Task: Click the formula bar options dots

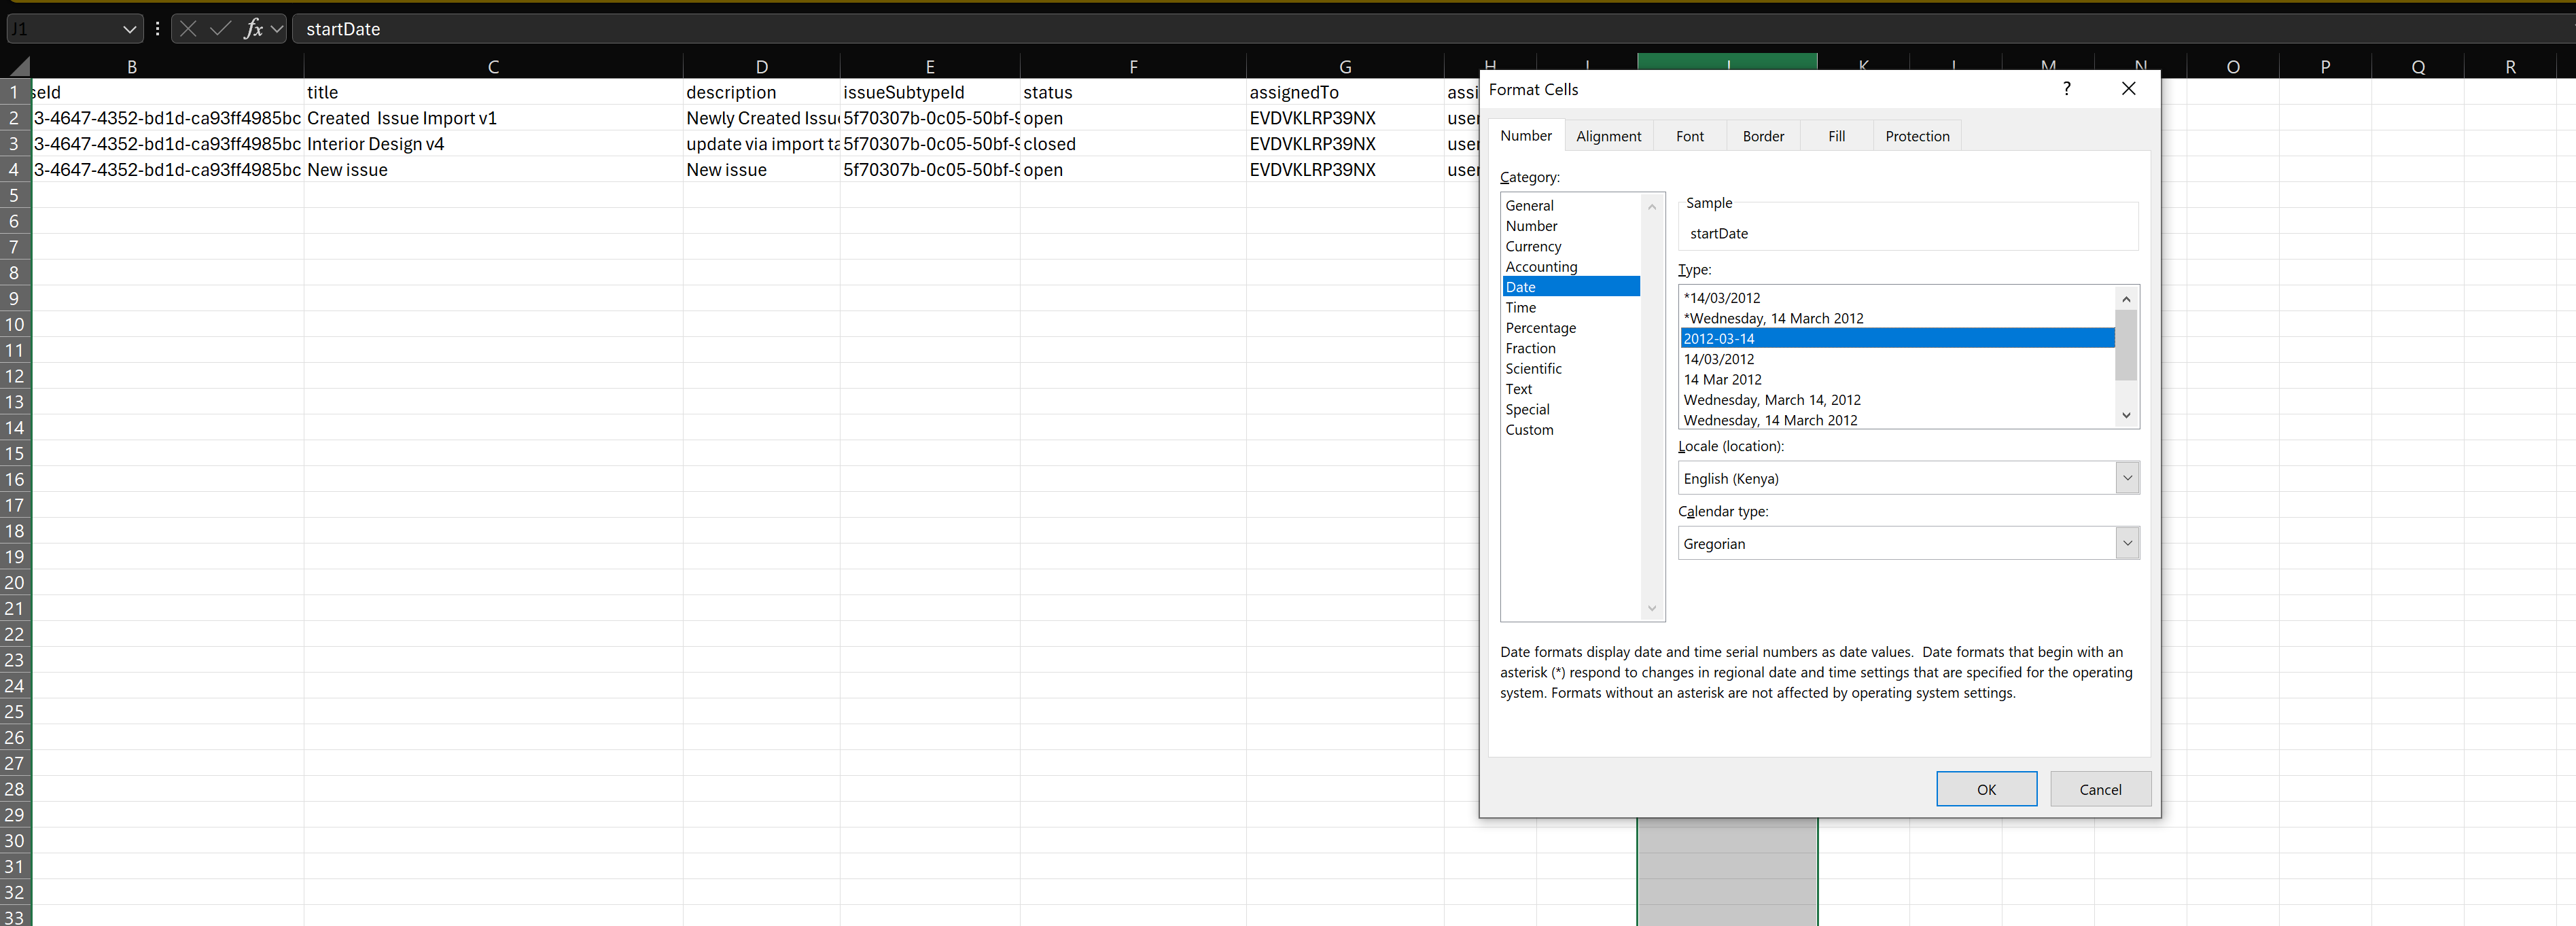Action: tap(158, 29)
